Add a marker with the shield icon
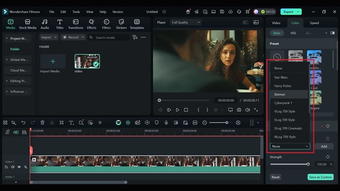Screen dimensions: 340x191 click(x=156, y=123)
